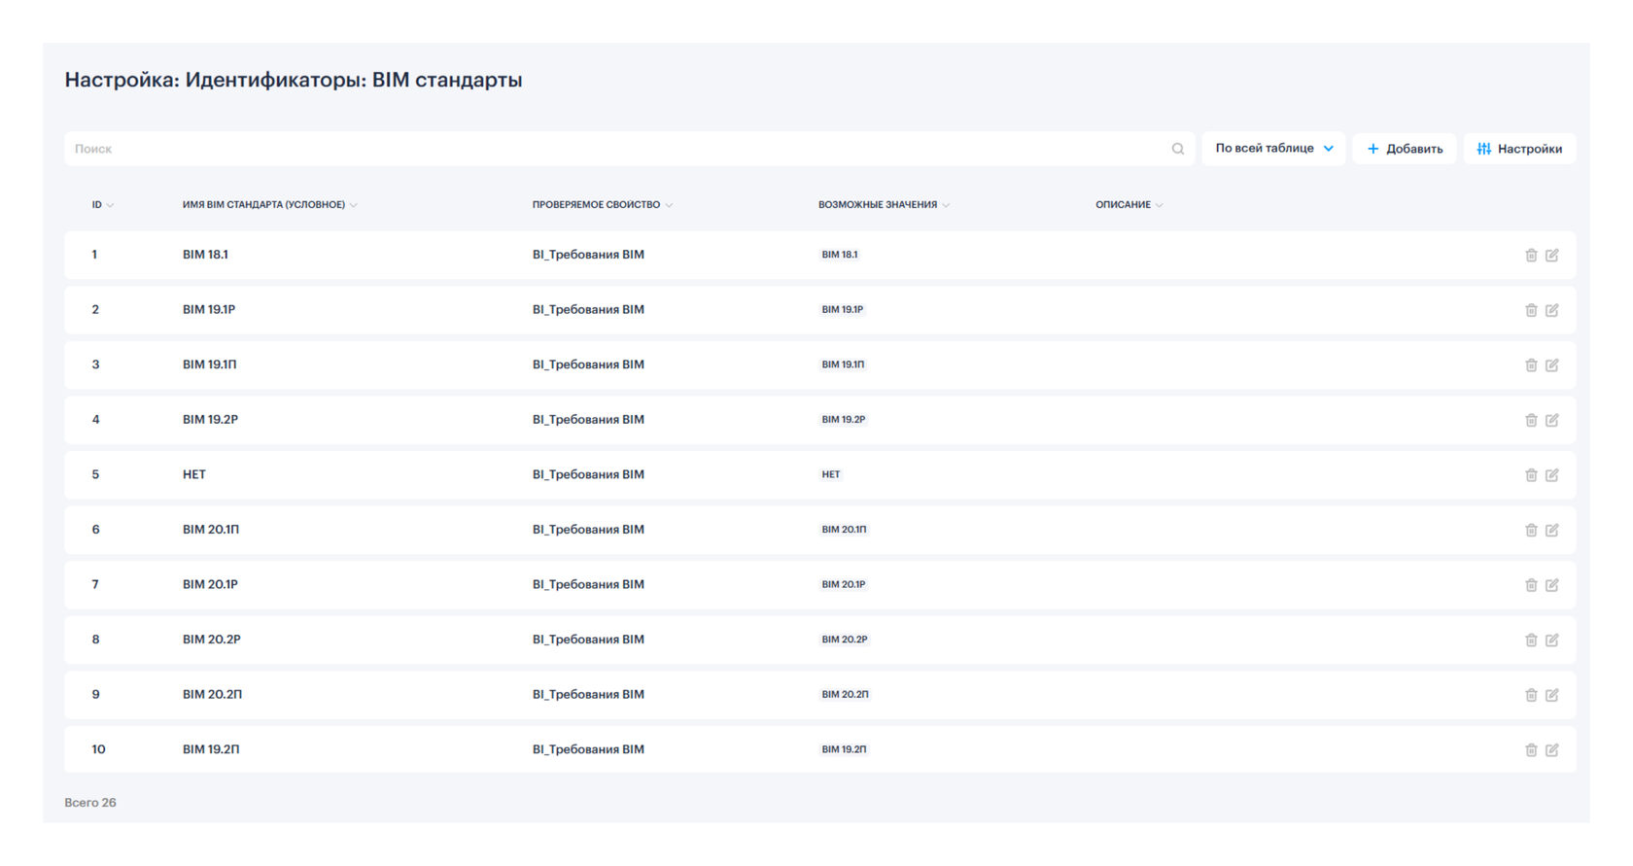Viewport: 1633px width, 866px height.
Task: Delete the BIM 18.1 row
Action: click(1531, 256)
